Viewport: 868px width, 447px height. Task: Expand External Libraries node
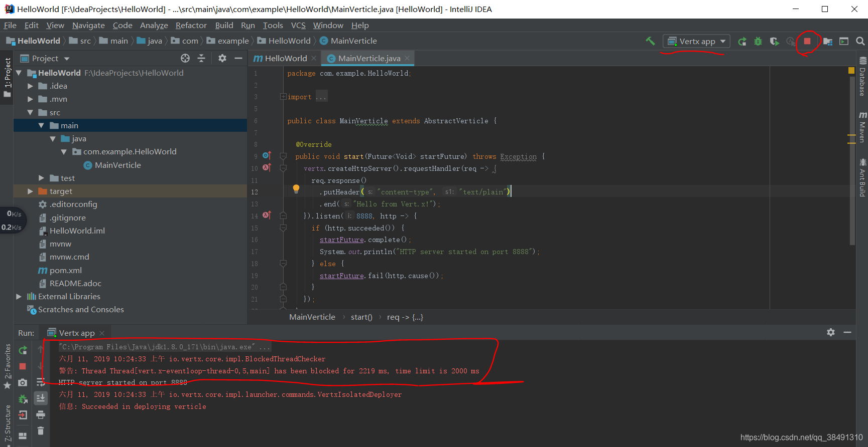click(19, 296)
